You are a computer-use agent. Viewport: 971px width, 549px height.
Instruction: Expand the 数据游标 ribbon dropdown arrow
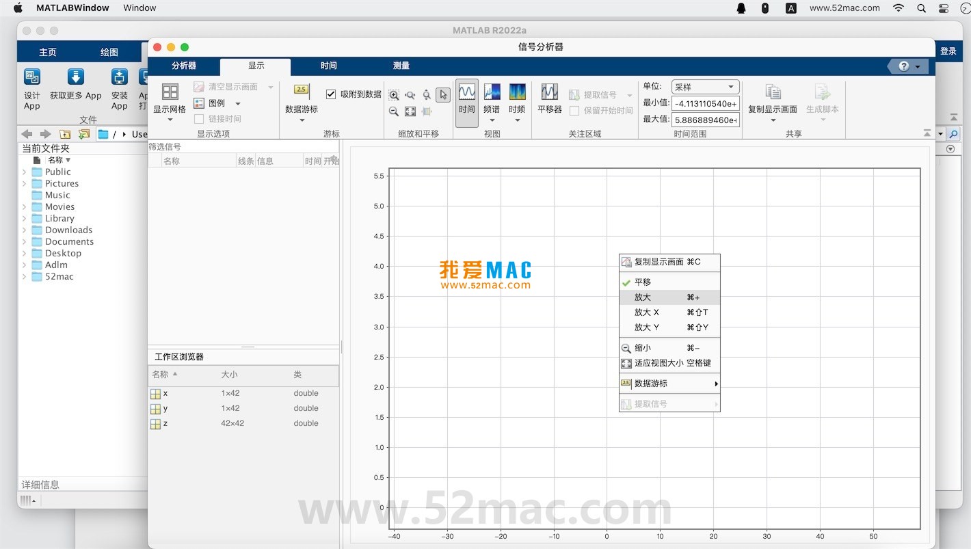[302, 121]
